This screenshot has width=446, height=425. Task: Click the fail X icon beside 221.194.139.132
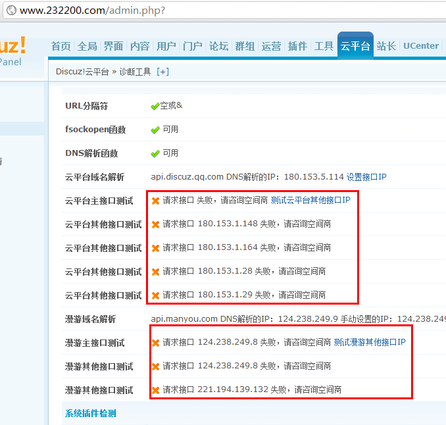[156, 390]
